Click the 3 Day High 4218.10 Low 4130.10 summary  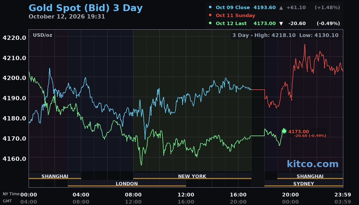coord(285,35)
